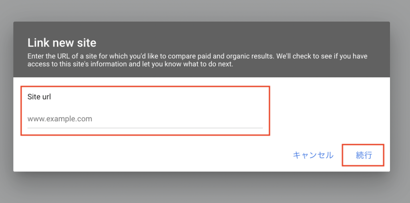Click the dimmed backdrop below the dialog
Viewport: 410px width, 203px height.
tap(200, 188)
